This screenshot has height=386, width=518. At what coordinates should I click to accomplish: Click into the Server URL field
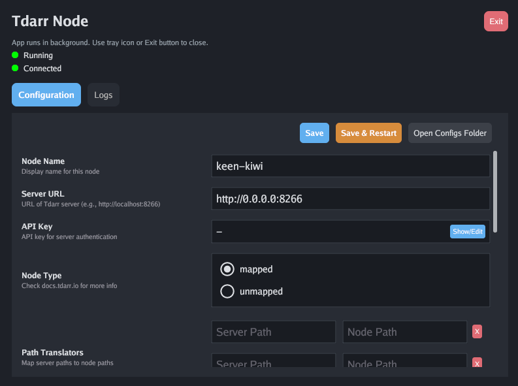350,199
